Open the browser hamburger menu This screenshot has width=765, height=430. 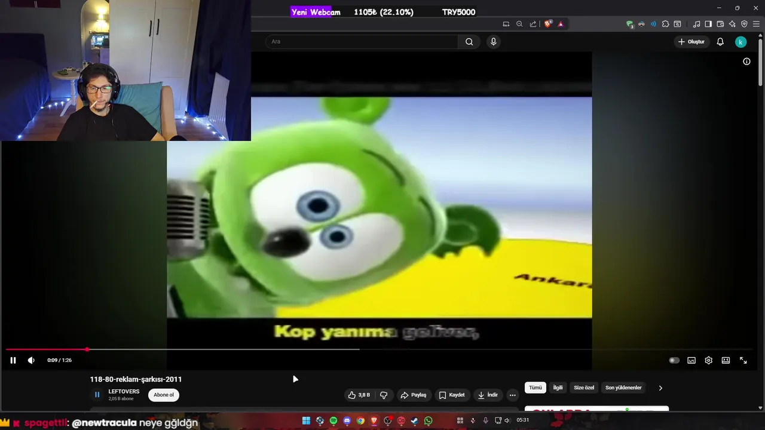[x=756, y=24]
